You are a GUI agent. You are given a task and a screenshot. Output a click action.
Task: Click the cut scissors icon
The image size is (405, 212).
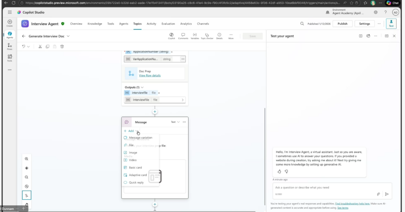point(40,47)
